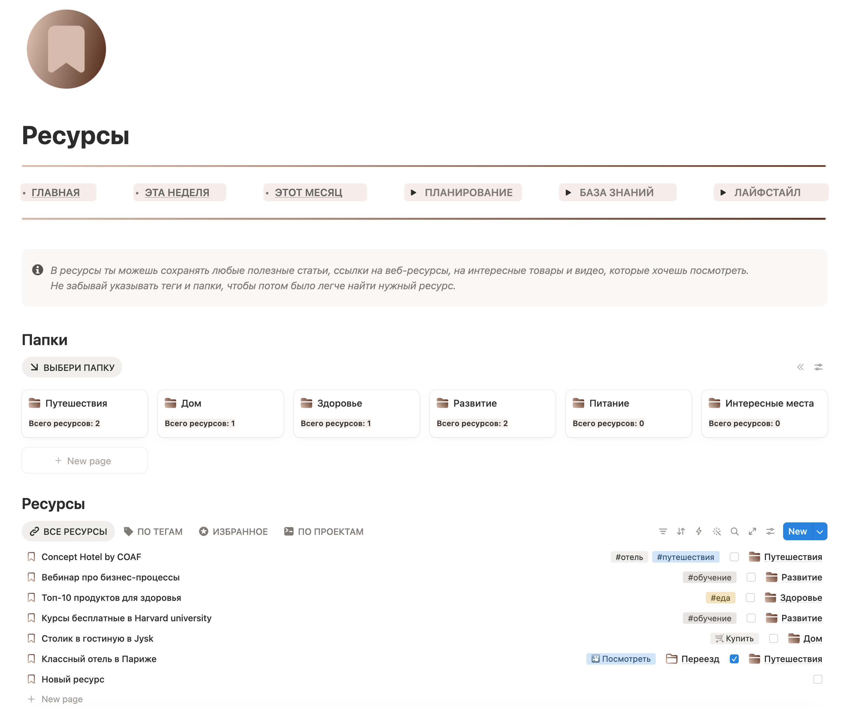Viewport: 846px width, 708px height.
Task: Click the #отель tag
Action: click(x=629, y=557)
